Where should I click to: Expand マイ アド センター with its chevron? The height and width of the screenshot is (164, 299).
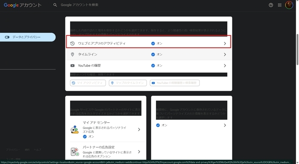pyautogui.click(x=139, y=129)
